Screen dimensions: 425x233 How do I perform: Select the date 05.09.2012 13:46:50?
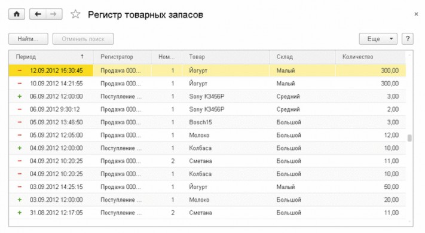[56, 122]
